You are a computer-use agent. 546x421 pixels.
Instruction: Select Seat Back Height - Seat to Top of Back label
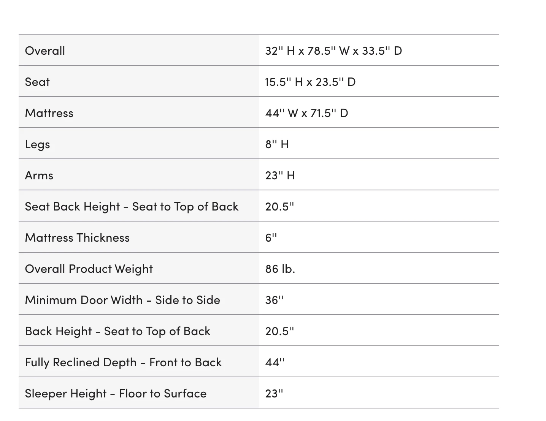pos(132,206)
